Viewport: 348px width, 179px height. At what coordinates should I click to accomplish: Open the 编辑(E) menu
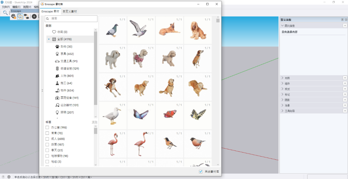[x=16, y=7]
